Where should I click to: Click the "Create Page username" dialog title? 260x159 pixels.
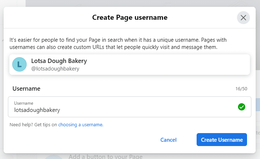tap(130, 17)
